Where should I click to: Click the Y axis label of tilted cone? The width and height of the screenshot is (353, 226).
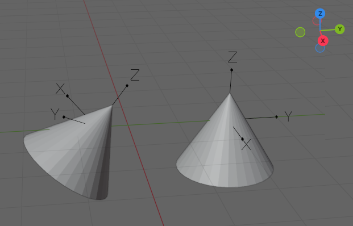[x=55, y=114]
